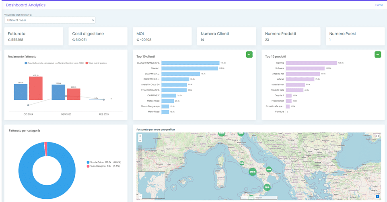Click the red DIC 2024 cost bar

pos(36,89)
